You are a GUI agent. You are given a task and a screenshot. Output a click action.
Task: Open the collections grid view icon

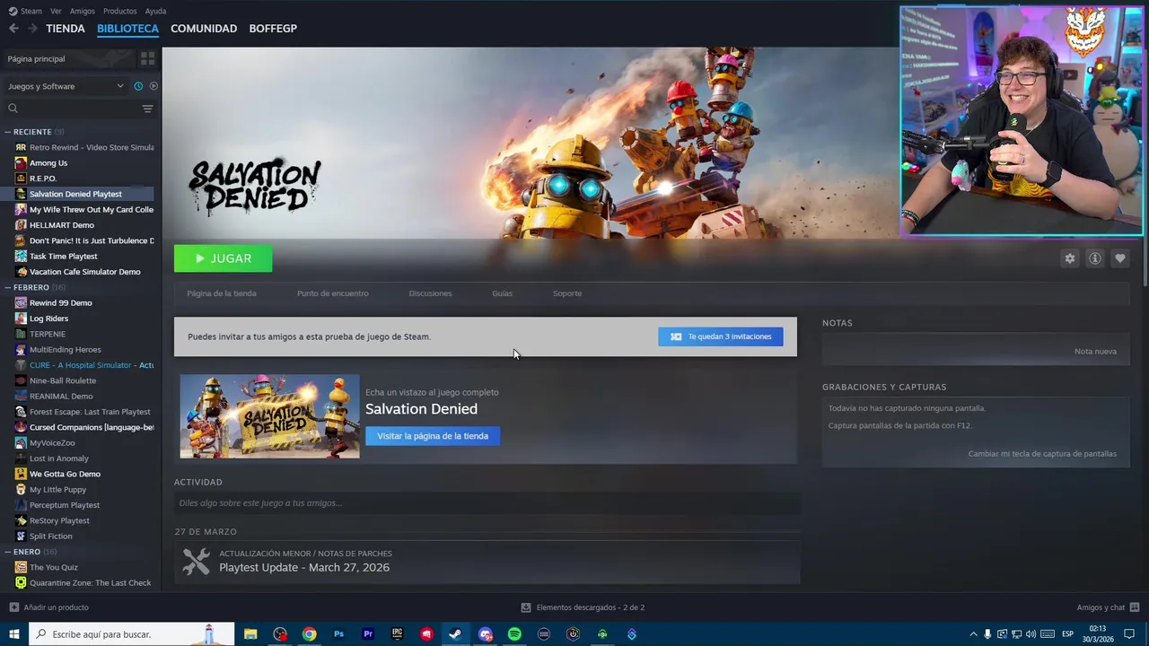[x=147, y=58]
